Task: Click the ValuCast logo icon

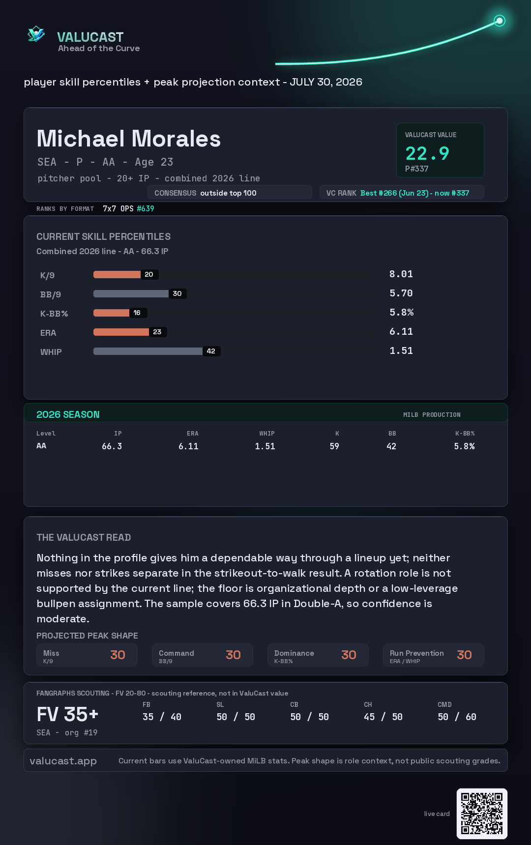Action: [36, 34]
